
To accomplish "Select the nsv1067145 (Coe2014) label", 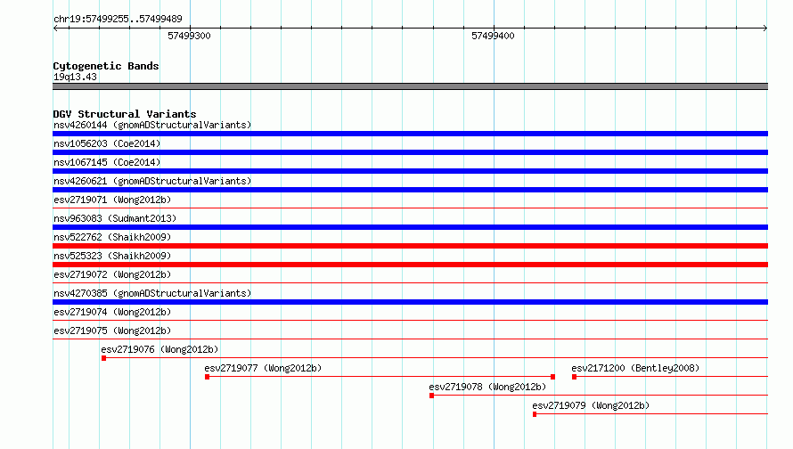I will [107, 162].
